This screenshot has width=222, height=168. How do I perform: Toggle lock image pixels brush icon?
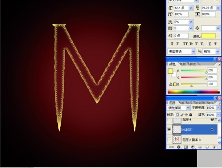(182, 115)
